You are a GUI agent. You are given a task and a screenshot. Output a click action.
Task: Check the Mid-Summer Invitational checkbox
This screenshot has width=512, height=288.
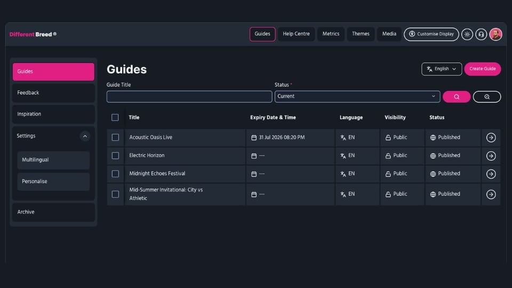115,194
